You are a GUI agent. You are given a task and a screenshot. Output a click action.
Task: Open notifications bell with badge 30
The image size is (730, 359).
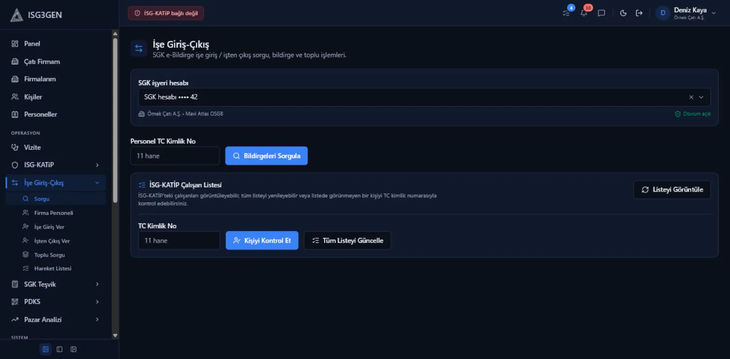coord(584,13)
